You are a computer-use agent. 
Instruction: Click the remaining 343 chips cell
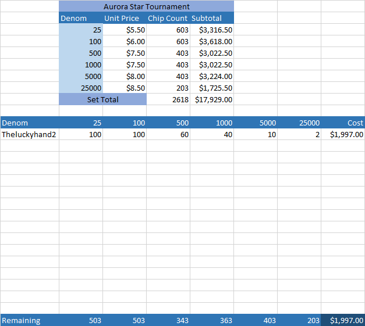point(168,320)
